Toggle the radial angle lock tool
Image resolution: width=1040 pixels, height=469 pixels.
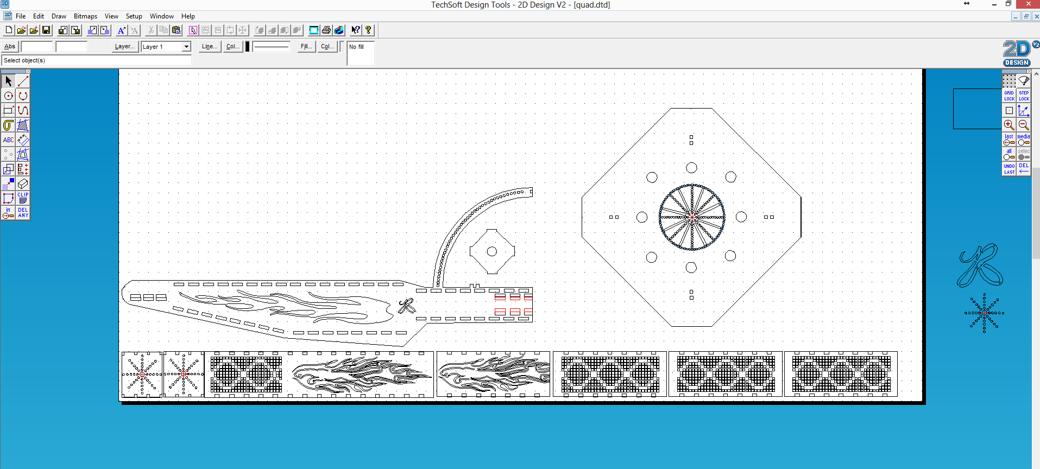point(1024,81)
